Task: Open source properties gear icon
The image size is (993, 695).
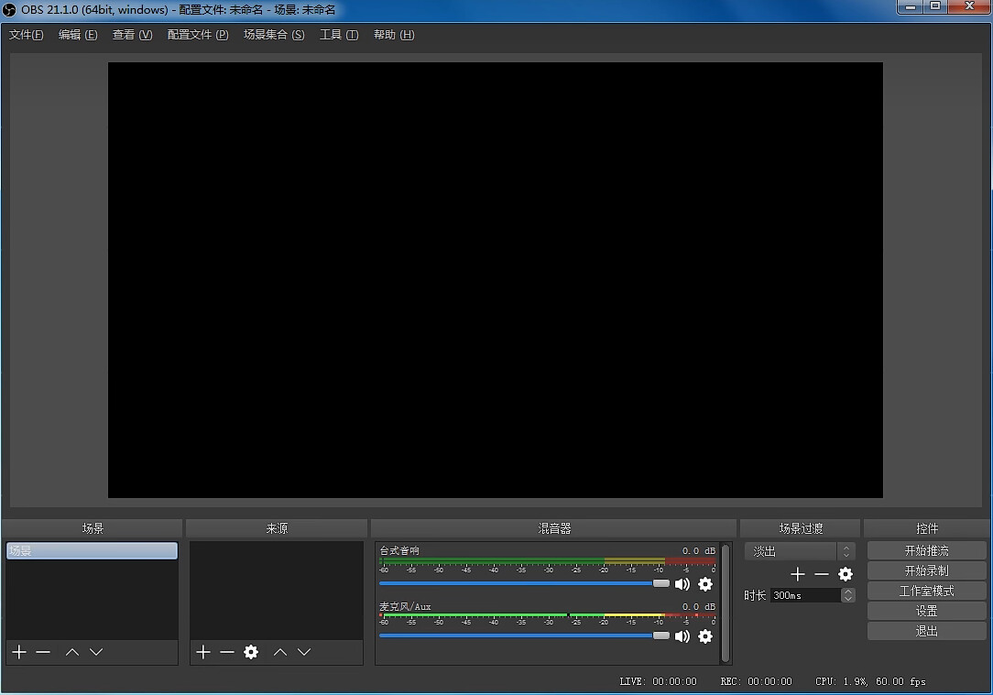Action: point(251,652)
